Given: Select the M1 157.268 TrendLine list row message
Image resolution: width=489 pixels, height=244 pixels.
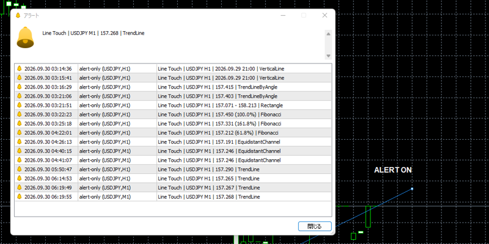Looking at the screenshot, I should click(209, 196).
